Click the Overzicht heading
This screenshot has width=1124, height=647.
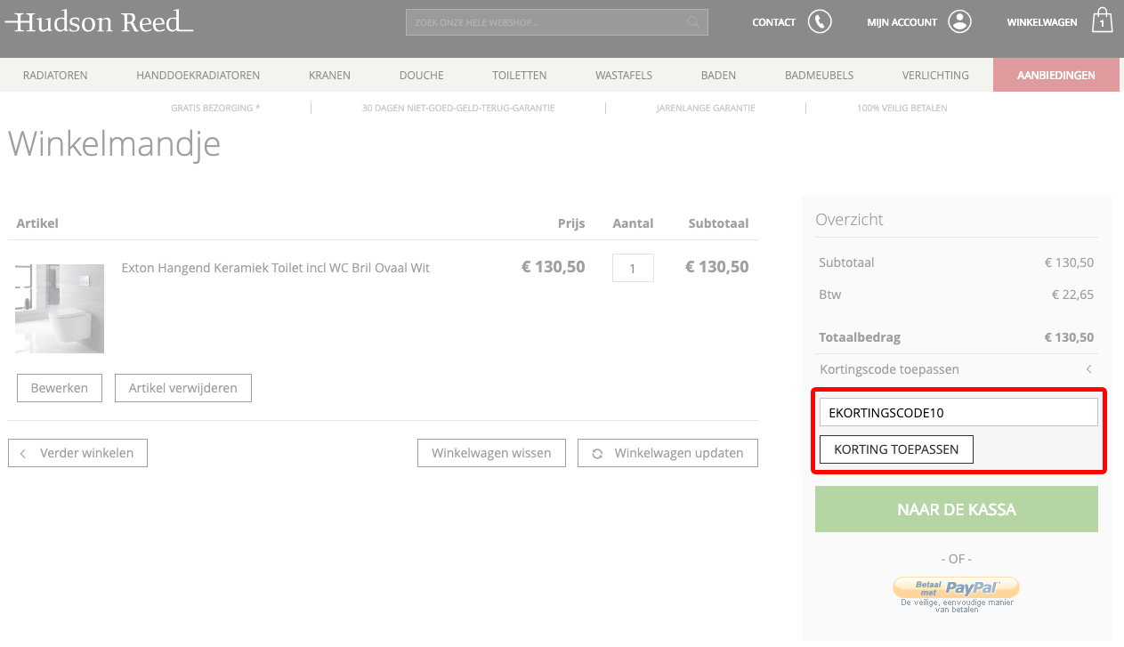[849, 219]
